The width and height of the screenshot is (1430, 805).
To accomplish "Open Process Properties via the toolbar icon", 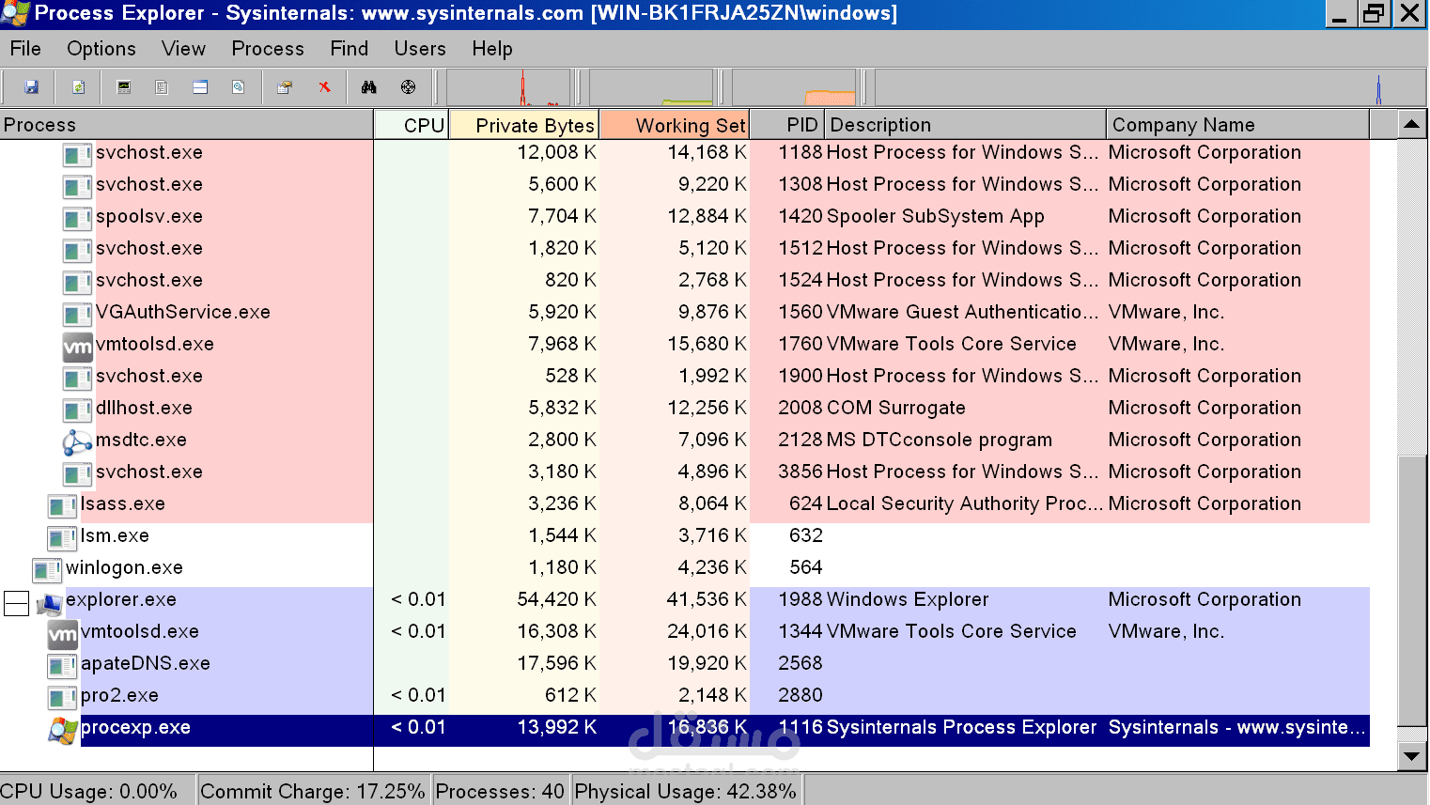I will click(284, 86).
